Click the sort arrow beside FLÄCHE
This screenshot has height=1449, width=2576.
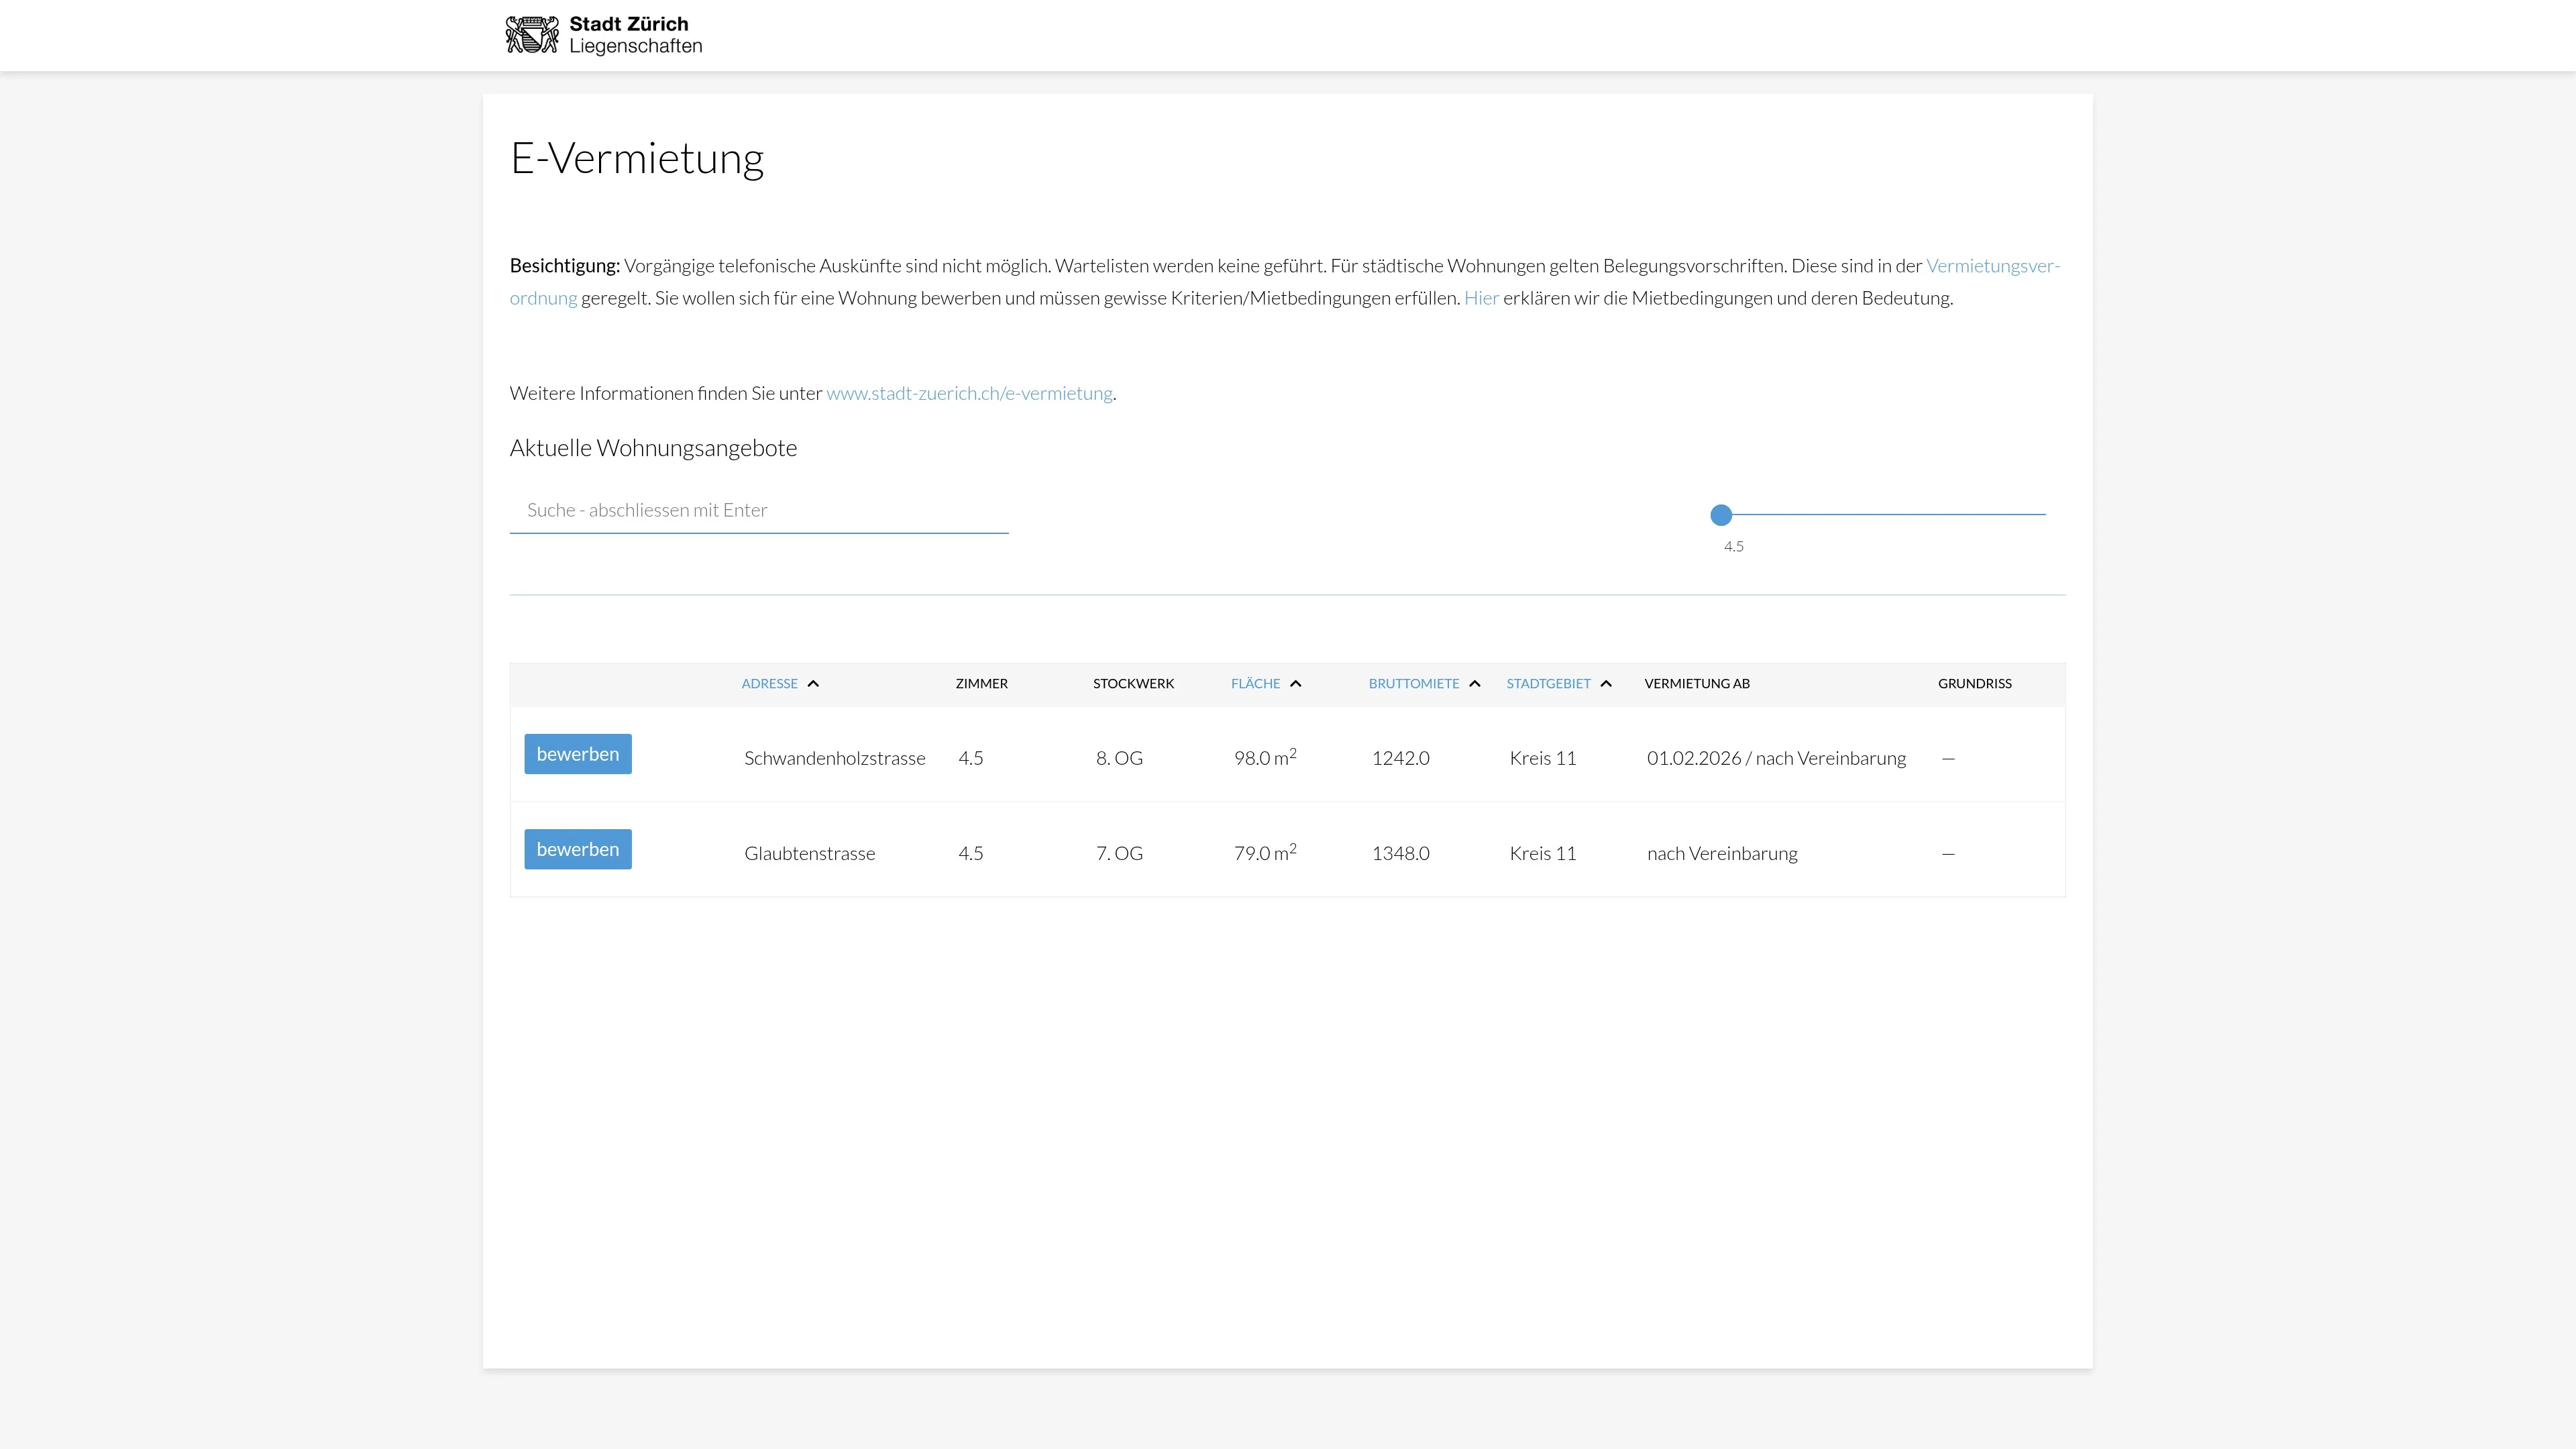[1295, 684]
